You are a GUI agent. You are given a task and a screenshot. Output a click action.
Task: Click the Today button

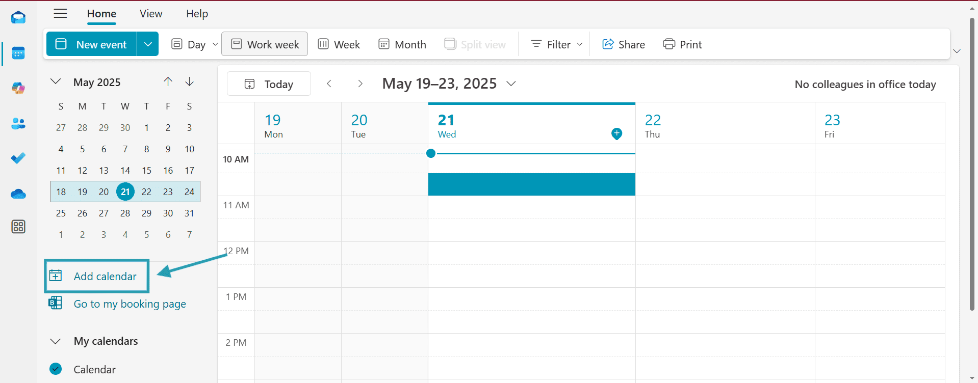tap(269, 84)
